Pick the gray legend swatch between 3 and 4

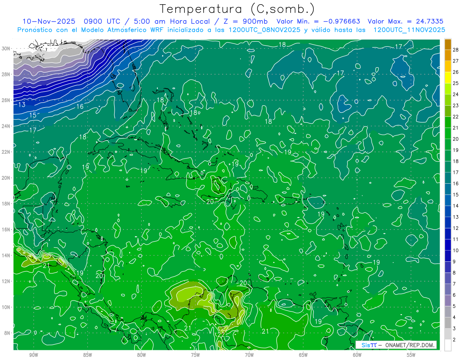448,323
